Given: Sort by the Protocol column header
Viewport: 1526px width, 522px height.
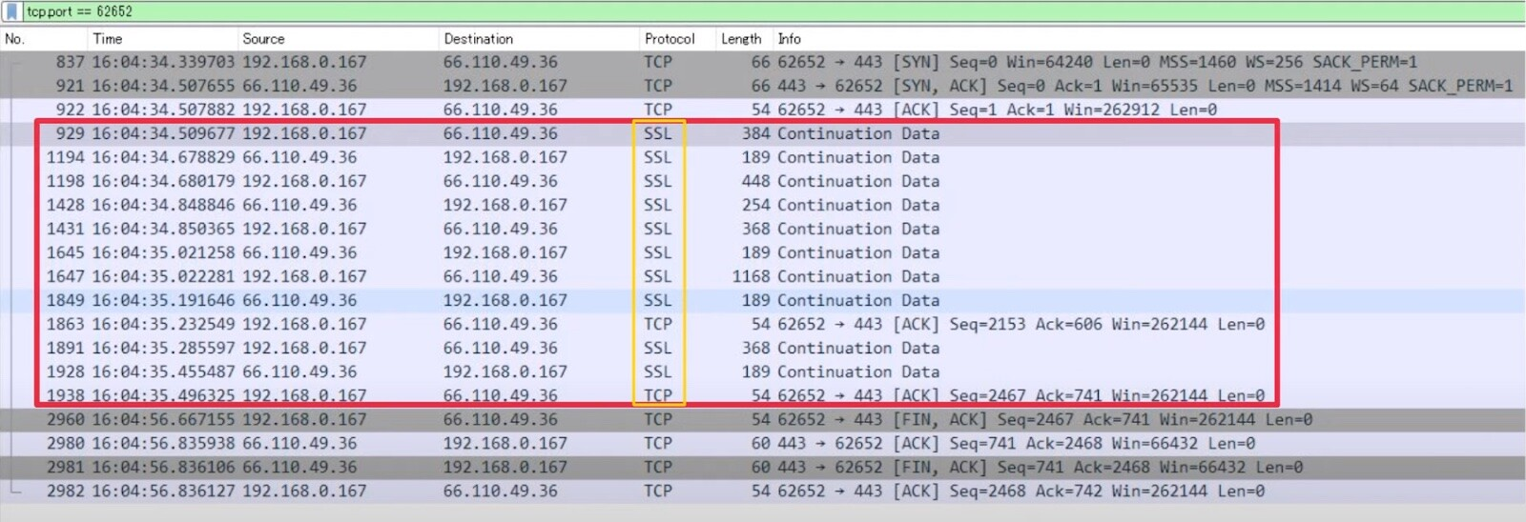Looking at the screenshot, I should tap(670, 39).
